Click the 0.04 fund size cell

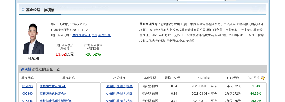(174, 86)
